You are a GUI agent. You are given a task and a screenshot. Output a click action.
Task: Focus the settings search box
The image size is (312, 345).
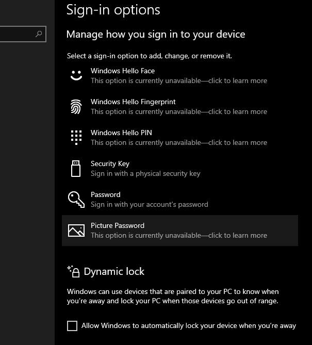point(23,34)
